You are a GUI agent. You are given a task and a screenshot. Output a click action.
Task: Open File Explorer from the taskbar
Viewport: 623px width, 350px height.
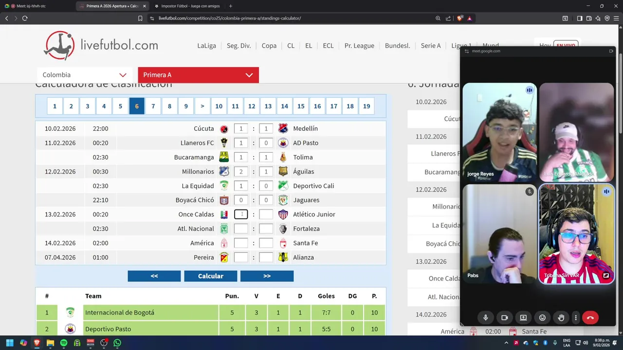(50, 343)
